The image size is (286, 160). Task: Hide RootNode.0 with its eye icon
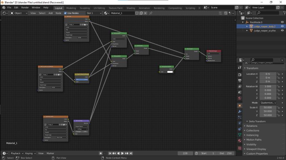(x=282, y=22)
